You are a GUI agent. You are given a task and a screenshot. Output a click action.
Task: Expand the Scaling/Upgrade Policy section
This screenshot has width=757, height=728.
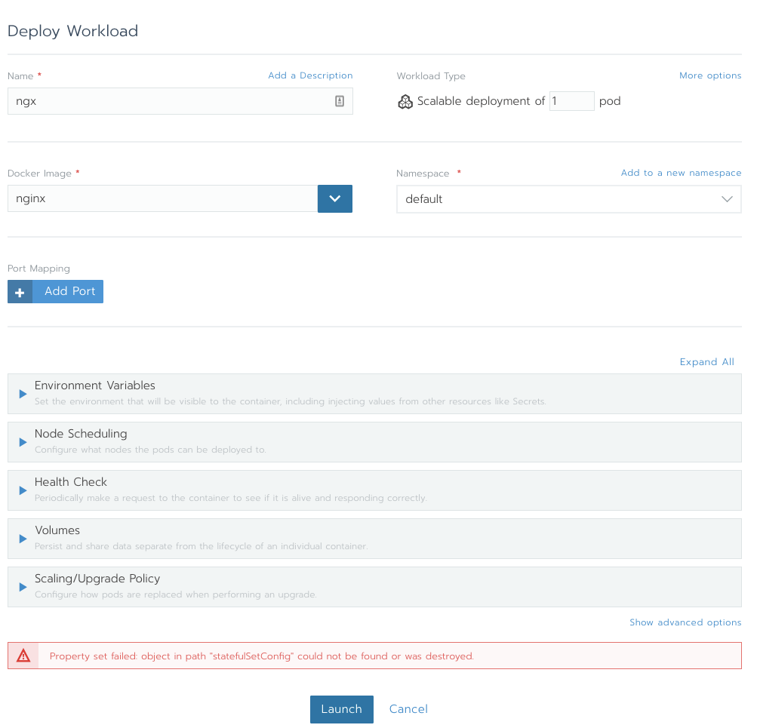tap(374, 587)
